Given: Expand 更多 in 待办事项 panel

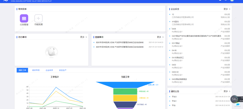Looking at the screenshot, I should (x=84, y=37).
